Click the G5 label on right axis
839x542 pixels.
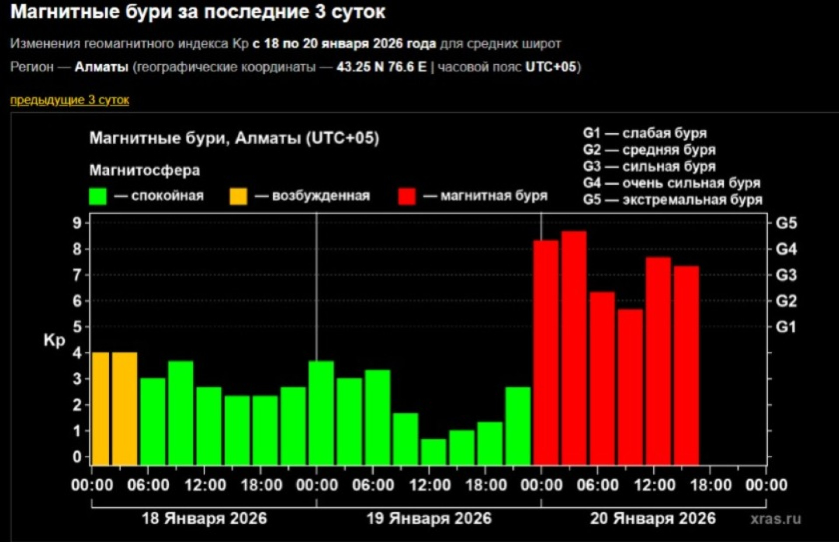click(786, 223)
